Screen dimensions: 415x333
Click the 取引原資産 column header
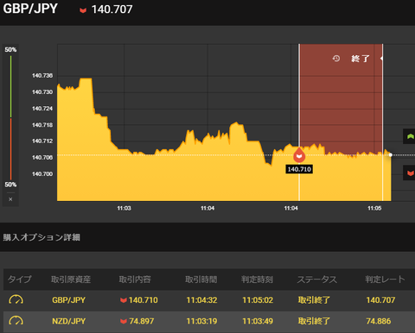click(x=71, y=280)
